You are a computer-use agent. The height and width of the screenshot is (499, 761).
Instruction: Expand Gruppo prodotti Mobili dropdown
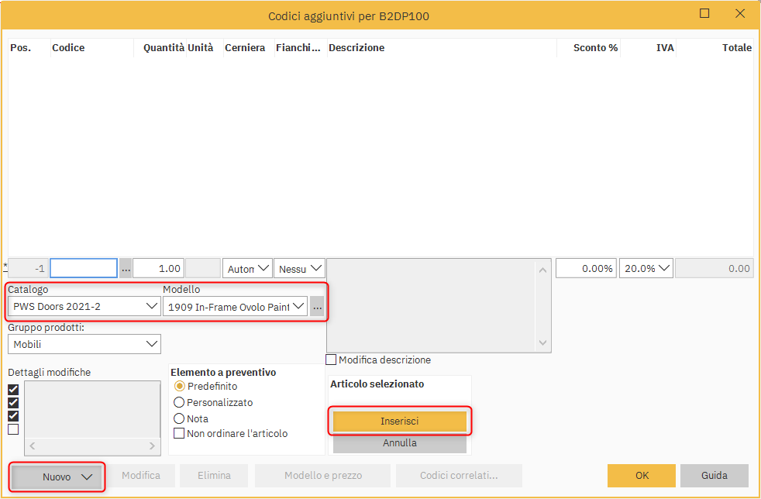pos(84,344)
